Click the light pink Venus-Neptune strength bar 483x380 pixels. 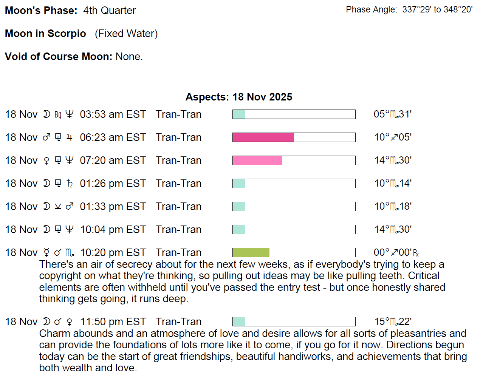coord(257,161)
